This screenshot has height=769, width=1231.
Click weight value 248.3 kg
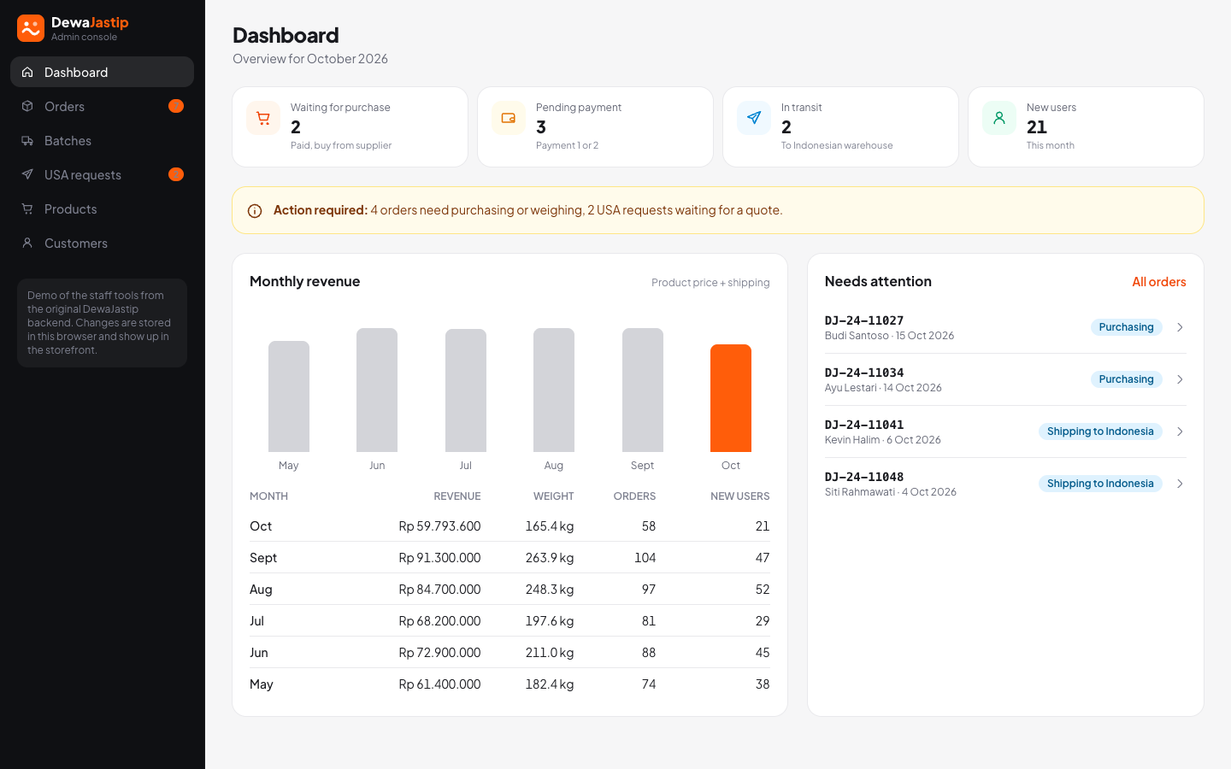[550, 590]
